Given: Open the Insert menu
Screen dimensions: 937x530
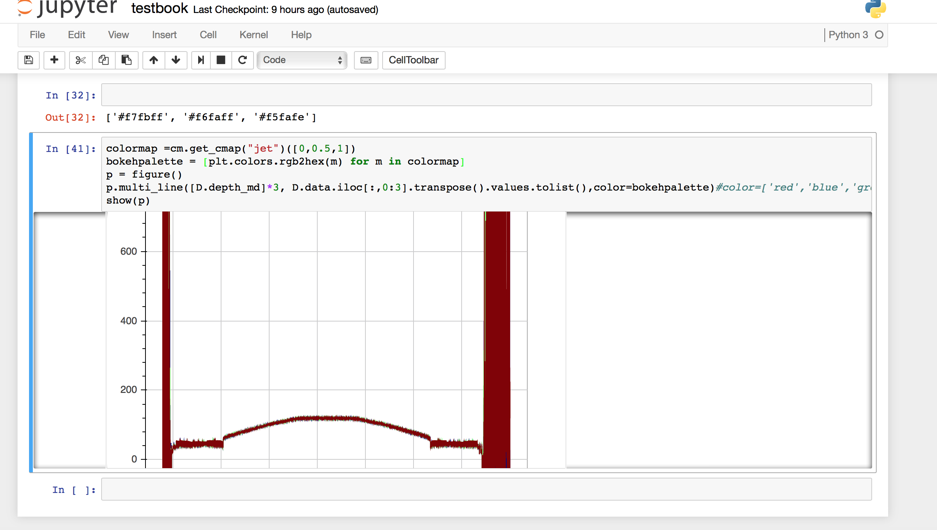Looking at the screenshot, I should click(164, 35).
